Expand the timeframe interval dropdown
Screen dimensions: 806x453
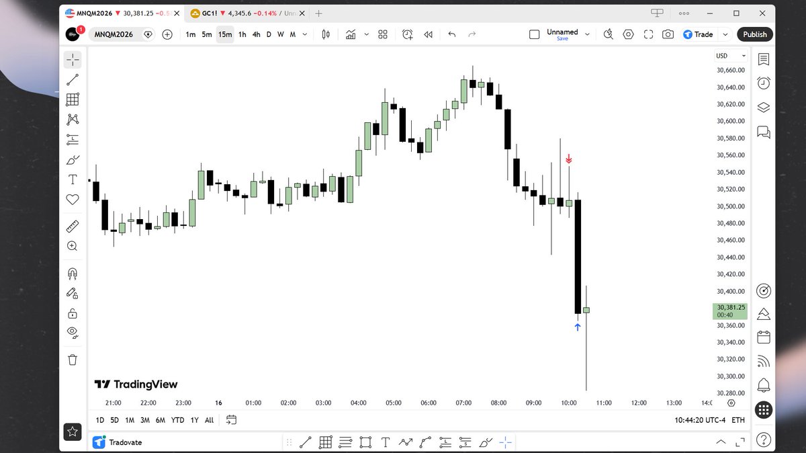coord(305,34)
